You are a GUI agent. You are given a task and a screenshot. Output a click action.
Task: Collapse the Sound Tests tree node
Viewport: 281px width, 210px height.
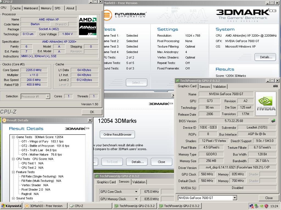pyautogui.click(x=13, y=199)
